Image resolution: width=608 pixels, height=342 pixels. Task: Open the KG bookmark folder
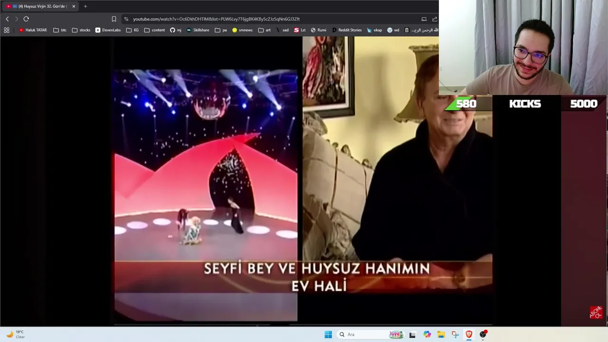133,30
